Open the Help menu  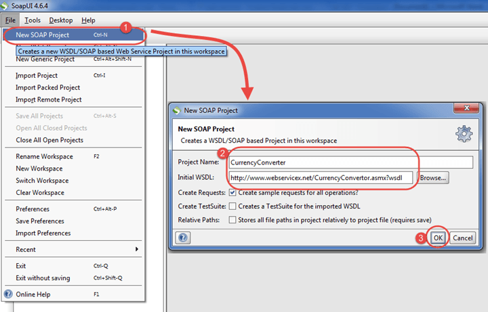88,20
